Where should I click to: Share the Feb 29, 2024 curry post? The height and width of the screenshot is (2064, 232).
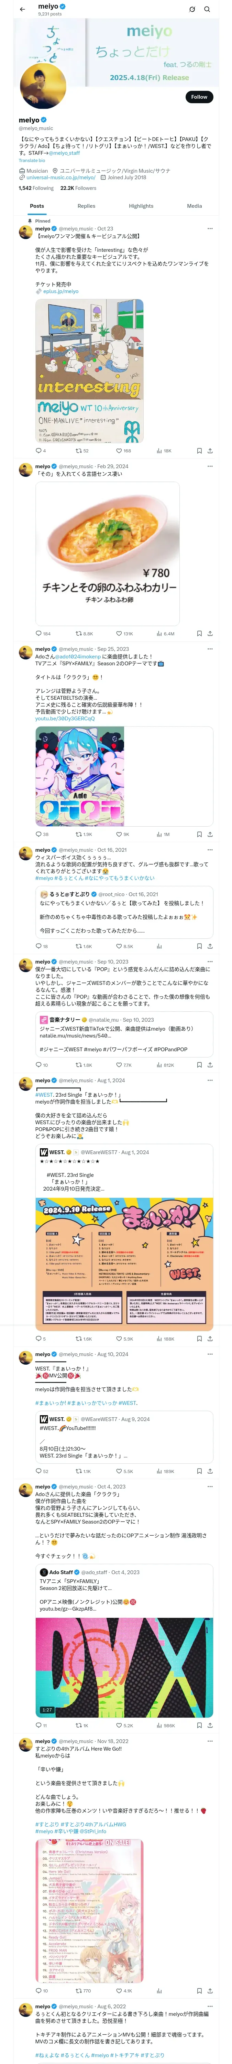click(x=210, y=633)
